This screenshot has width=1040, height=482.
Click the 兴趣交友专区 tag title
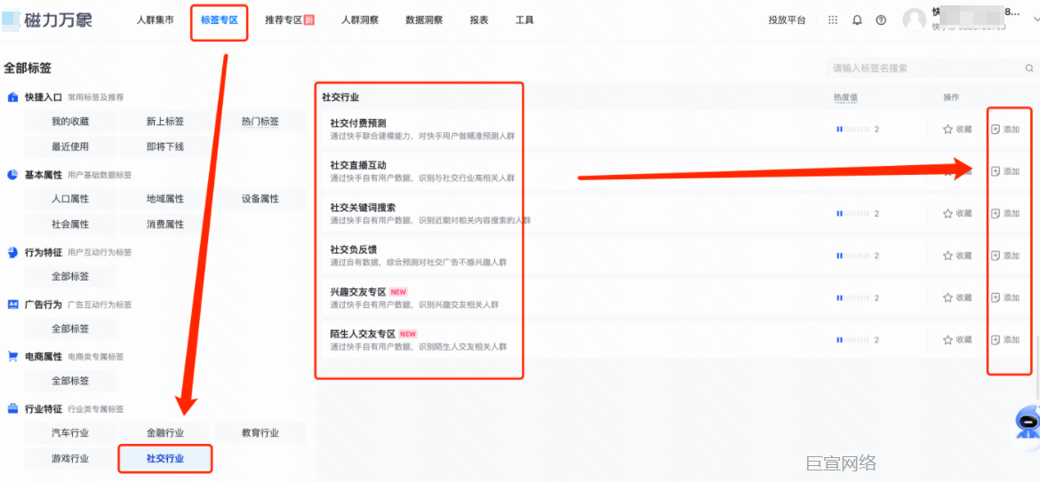click(358, 291)
